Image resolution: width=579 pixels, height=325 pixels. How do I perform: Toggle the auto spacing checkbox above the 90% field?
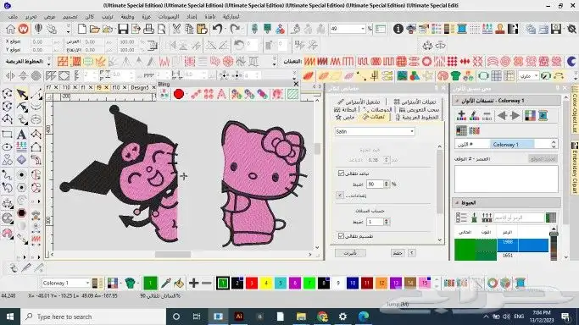(x=341, y=173)
